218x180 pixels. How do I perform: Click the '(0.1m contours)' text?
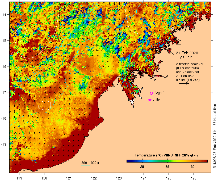click(x=187, y=68)
